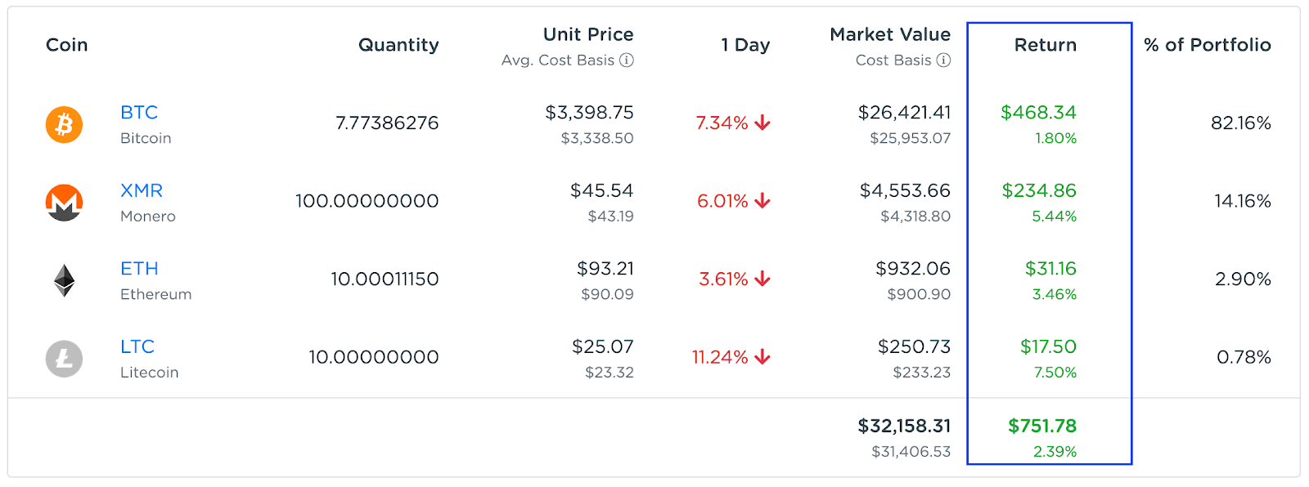The height and width of the screenshot is (487, 1309).
Task: Sort by the 1 Day column header
Action: pyautogui.click(x=745, y=45)
